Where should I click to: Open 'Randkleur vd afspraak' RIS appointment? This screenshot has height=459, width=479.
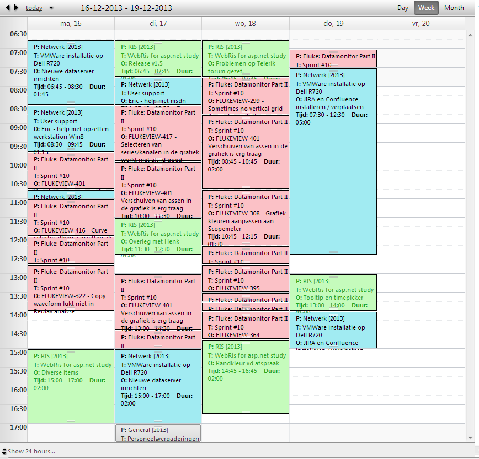[x=246, y=377]
